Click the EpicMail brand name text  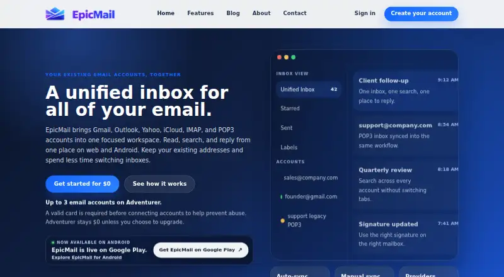(x=93, y=14)
